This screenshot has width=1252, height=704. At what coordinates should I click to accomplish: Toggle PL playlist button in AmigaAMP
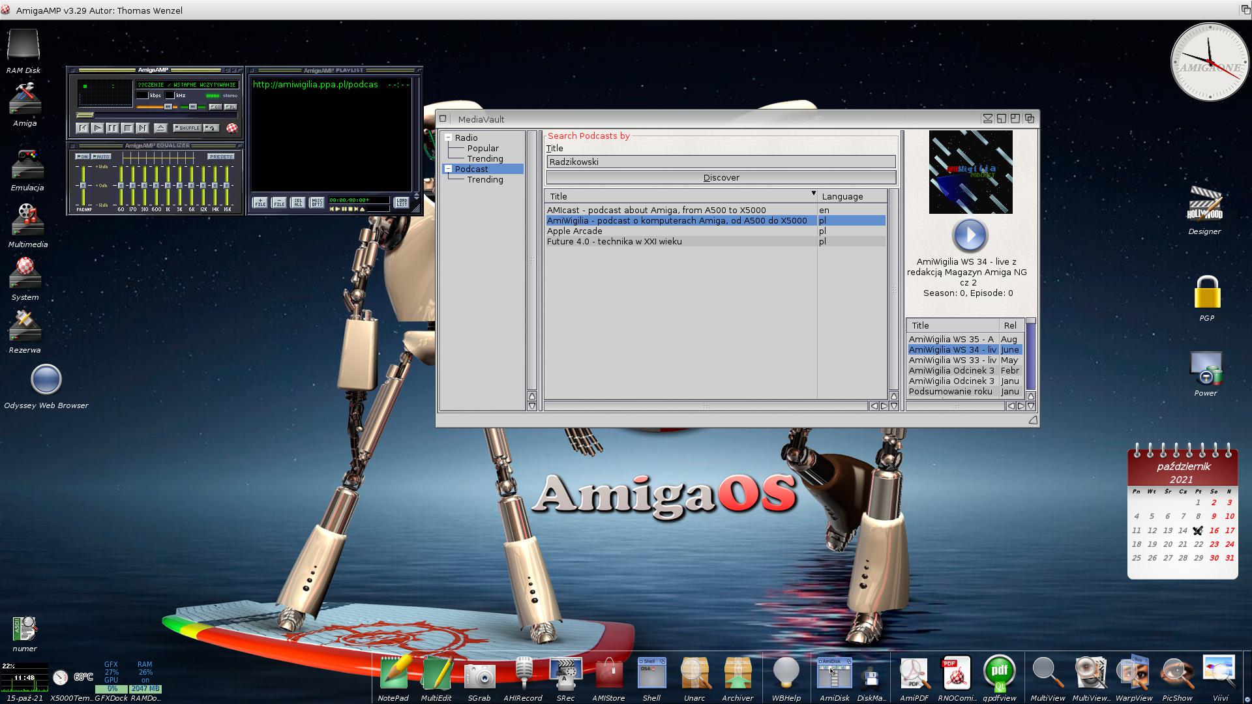[230, 107]
